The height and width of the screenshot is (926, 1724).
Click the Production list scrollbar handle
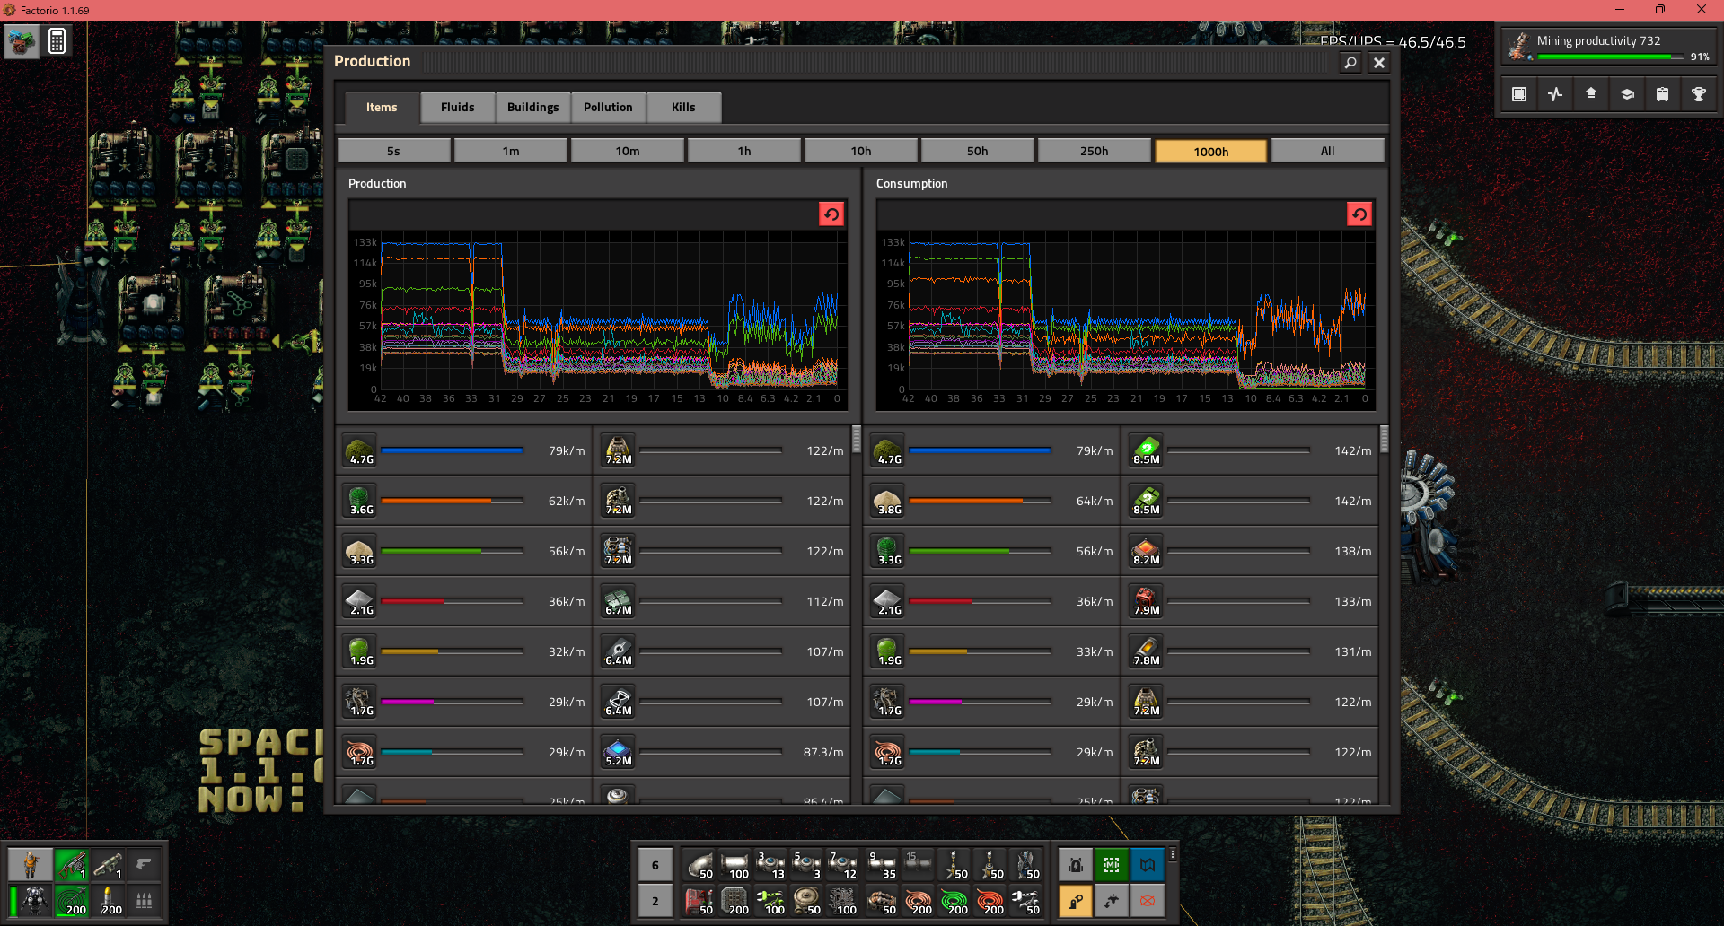pyautogui.click(x=857, y=439)
